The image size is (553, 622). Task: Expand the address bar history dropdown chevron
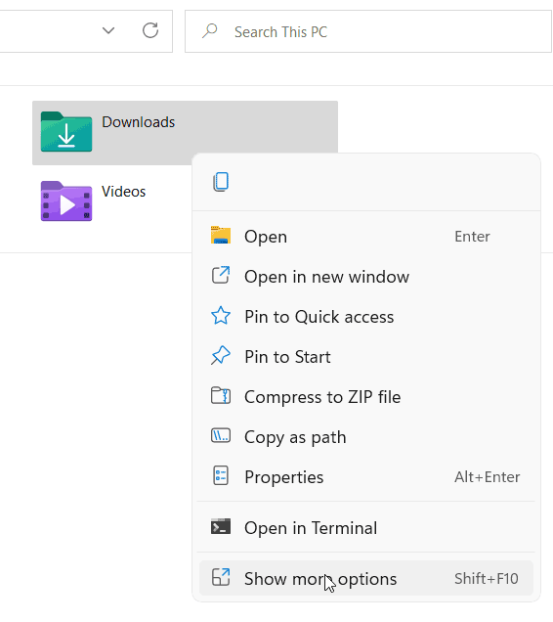point(108,30)
